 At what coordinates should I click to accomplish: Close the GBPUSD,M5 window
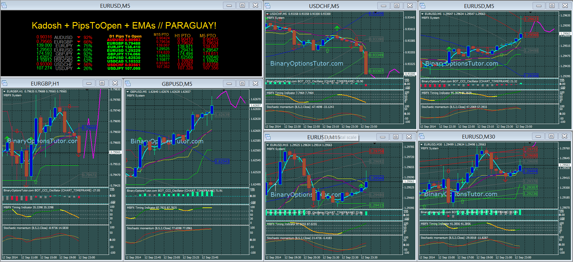tap(255, 83)
